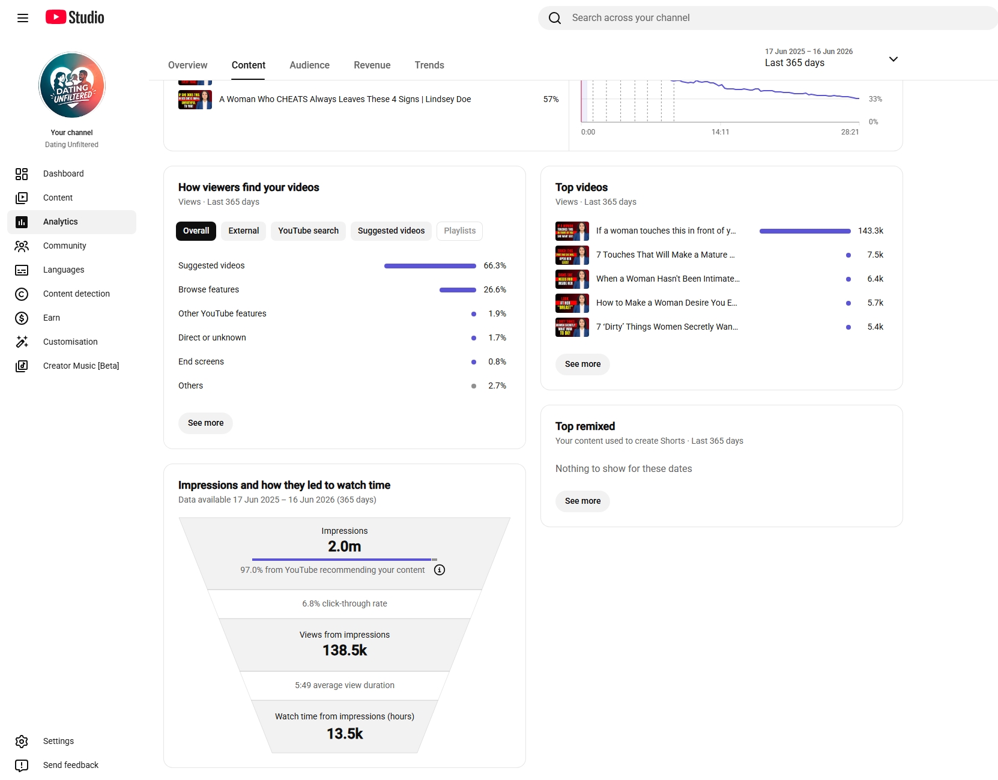Open Community in the sidebar
Viewport: 998px width, 780px height.
coord(72,246)
